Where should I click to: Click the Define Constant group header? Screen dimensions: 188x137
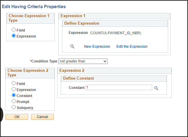coord(114,78)
